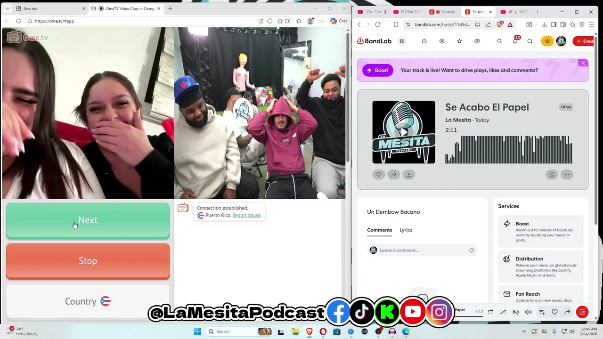Select the Comments tab
Screen dimensions: 603x339
[379, 230]
